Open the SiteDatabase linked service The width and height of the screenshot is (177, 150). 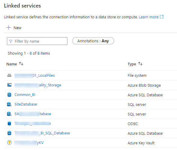tap(26, 104)
